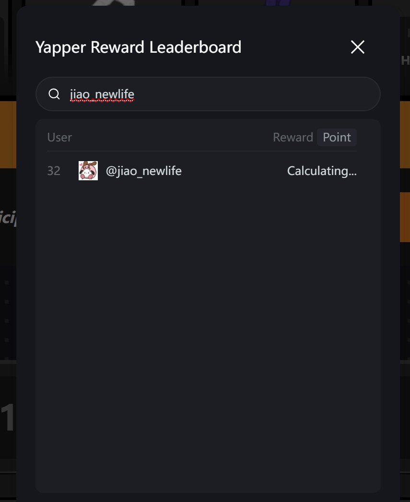Open the @jiao_newlife profile link

tap(143, 171)
